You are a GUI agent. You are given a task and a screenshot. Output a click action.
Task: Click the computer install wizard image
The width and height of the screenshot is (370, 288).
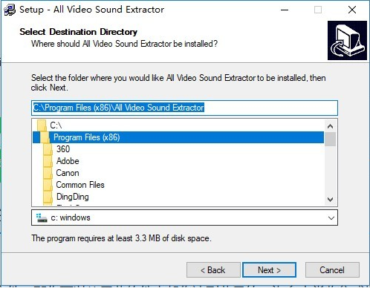point(347,41)
